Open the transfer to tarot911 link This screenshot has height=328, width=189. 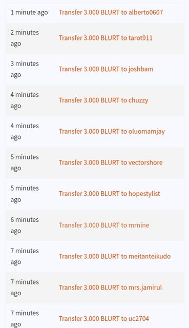(x=106, y=38)
